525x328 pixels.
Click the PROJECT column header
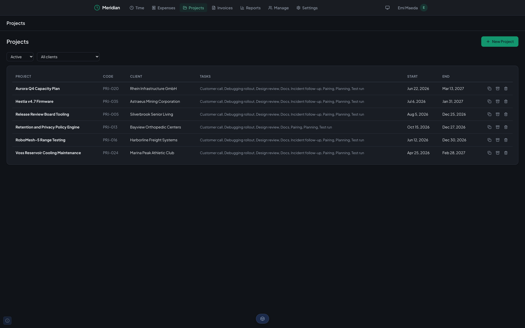pyautogui.click(x=23, y=77)
